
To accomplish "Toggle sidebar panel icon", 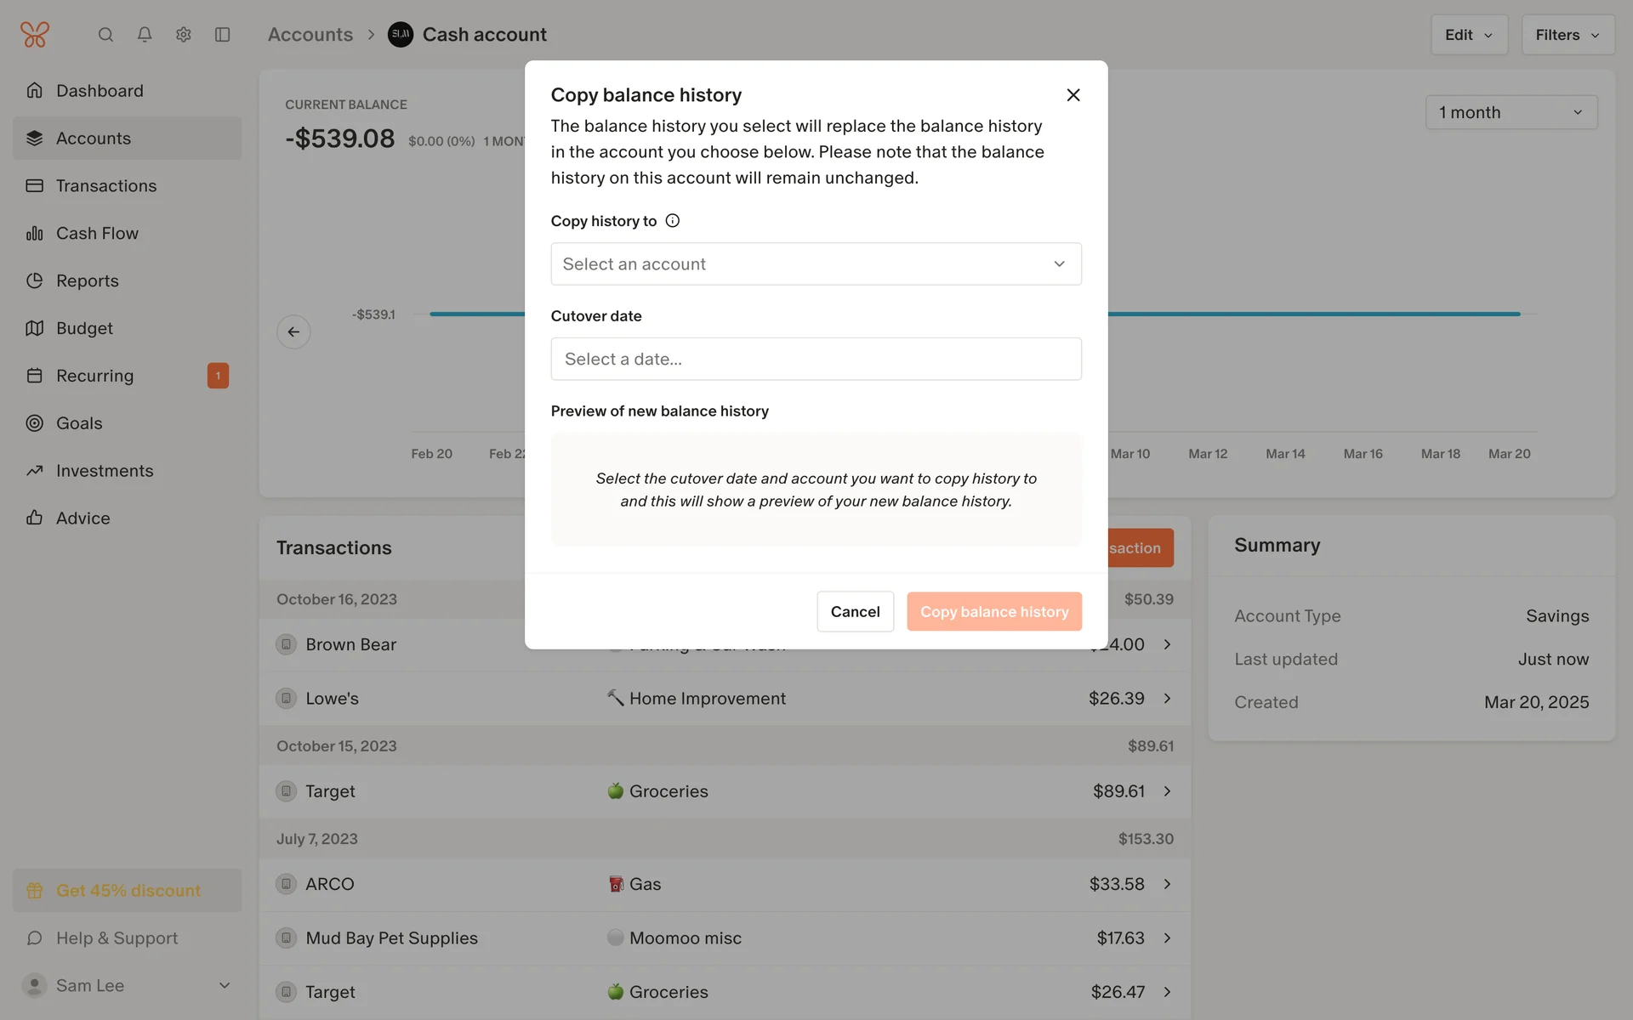I will click(x=223, y=35).
